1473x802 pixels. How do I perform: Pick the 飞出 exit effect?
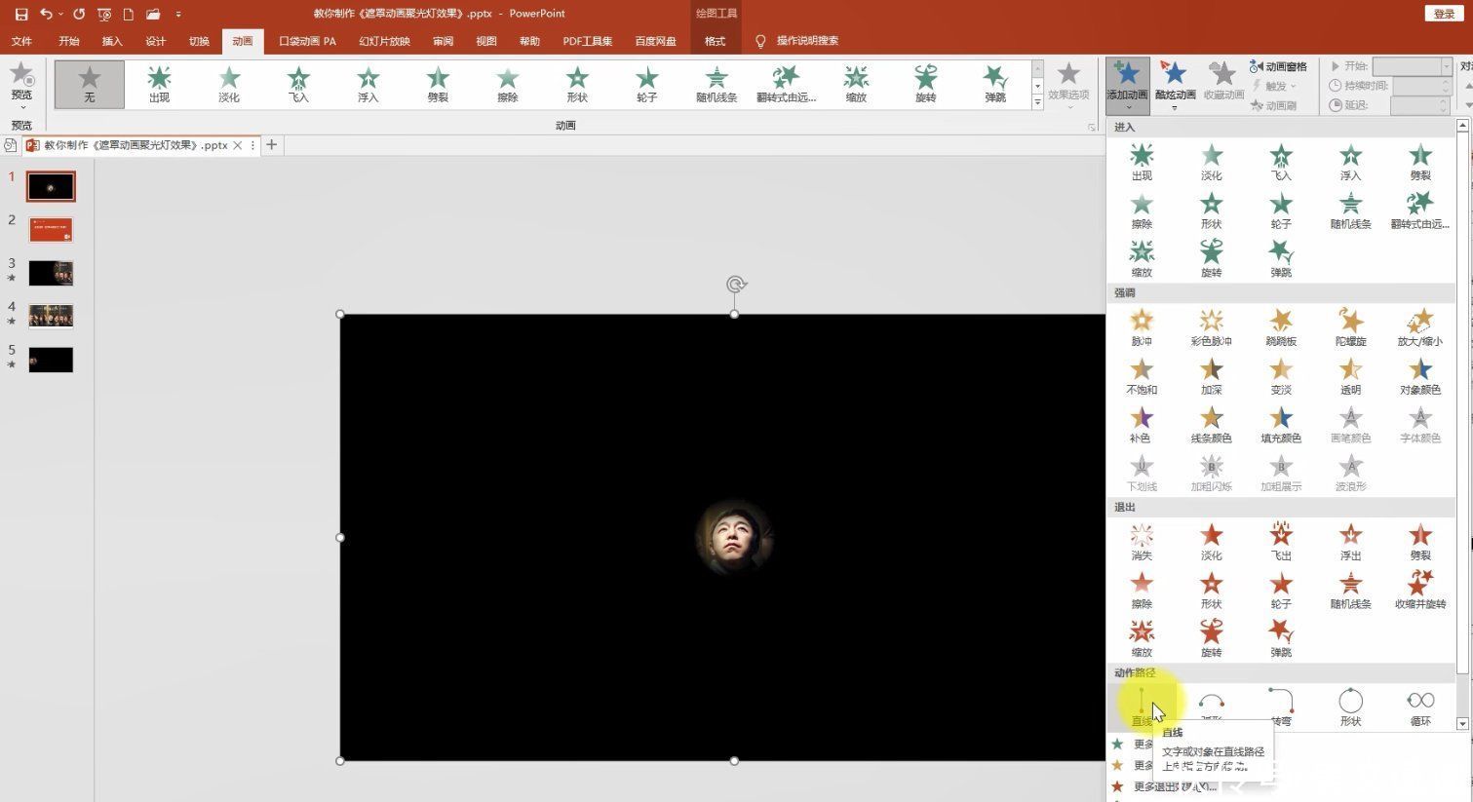pyautogui.click(x=1281, y=542)
